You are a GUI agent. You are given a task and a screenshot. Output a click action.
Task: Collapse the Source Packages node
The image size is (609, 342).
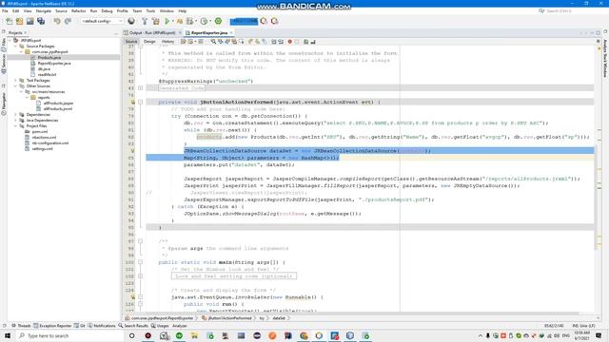(15, 47)
